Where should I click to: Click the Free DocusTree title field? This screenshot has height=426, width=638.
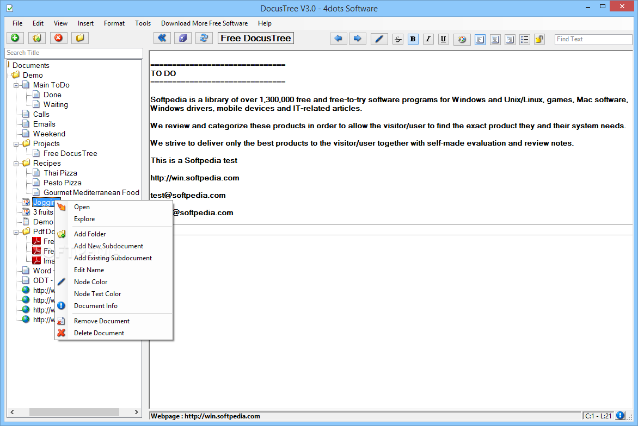255,38
